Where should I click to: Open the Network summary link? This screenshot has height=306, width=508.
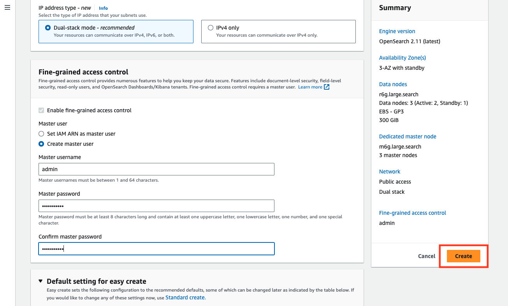point(389,171)
